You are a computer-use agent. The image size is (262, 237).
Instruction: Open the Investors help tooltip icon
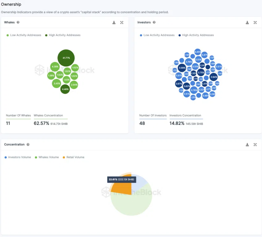(154, 22)
